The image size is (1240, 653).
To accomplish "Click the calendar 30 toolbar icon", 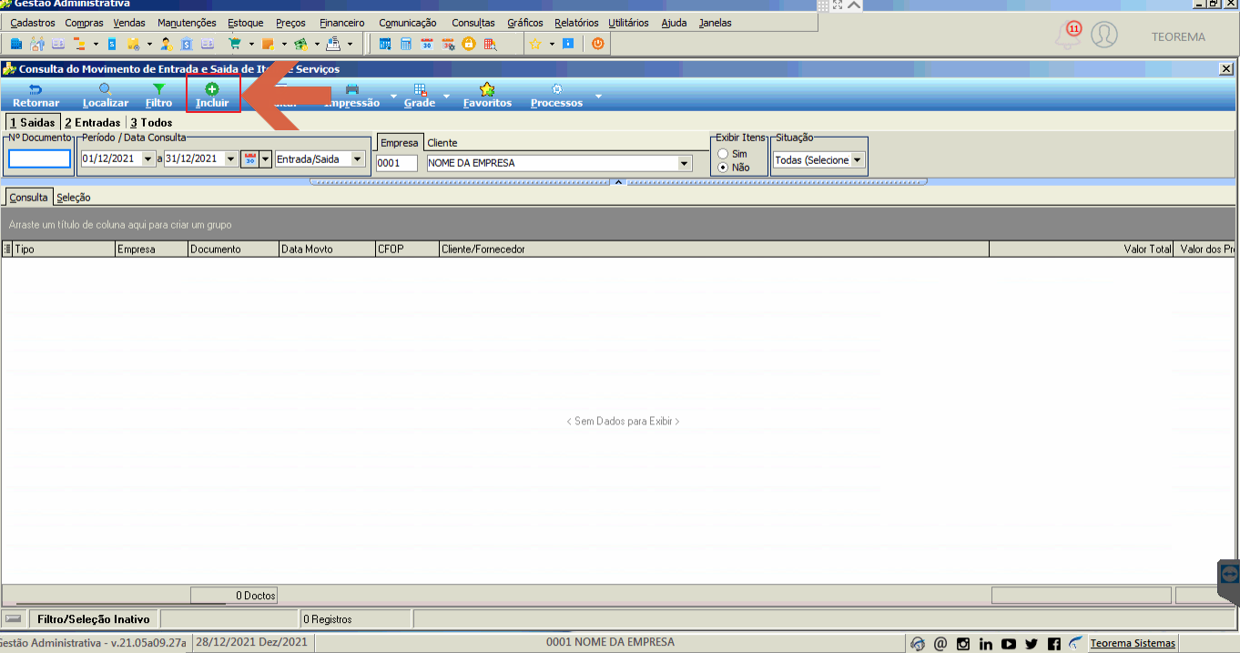I will 427,43.
